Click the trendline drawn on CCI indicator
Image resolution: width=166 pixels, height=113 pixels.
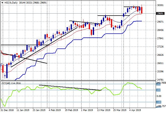[x=70, y=88]
